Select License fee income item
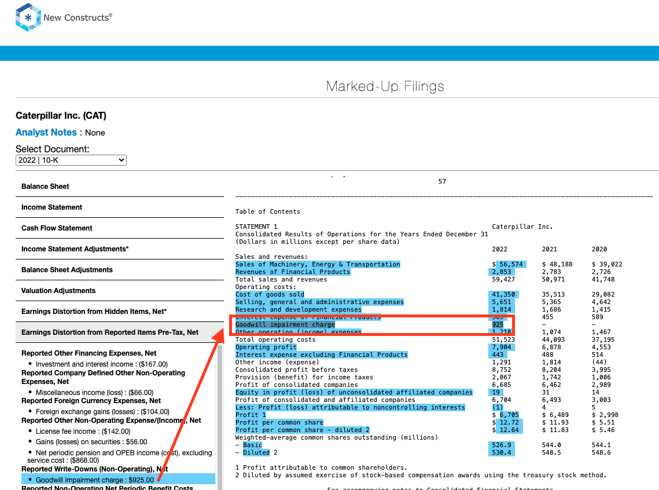Screen dimensions: 659x490 coord(83,432)
